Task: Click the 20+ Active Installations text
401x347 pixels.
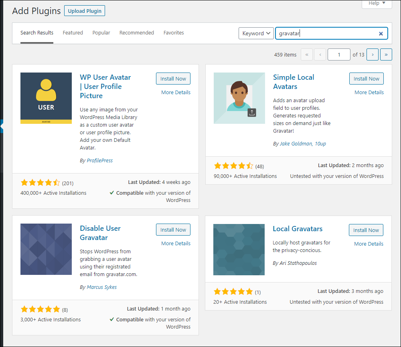Action: pos(240,302)
